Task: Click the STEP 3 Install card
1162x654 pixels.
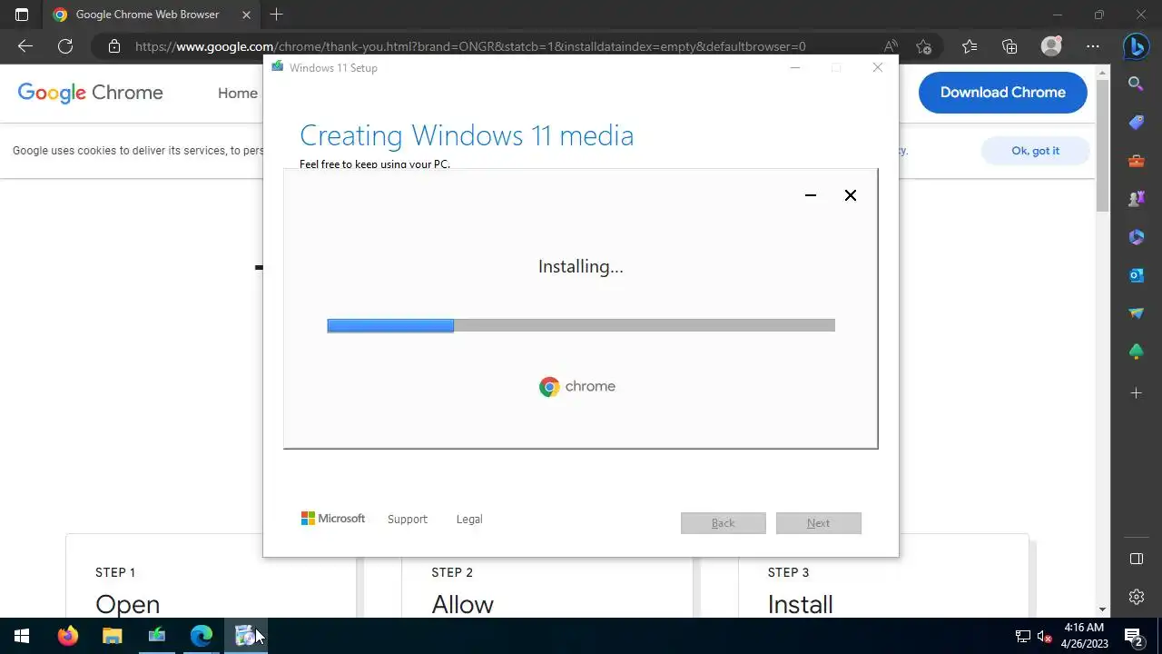Action: click(x=883, y=576)
